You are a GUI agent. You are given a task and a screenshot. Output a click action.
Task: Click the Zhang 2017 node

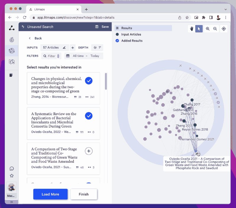(x=192, y=100)
